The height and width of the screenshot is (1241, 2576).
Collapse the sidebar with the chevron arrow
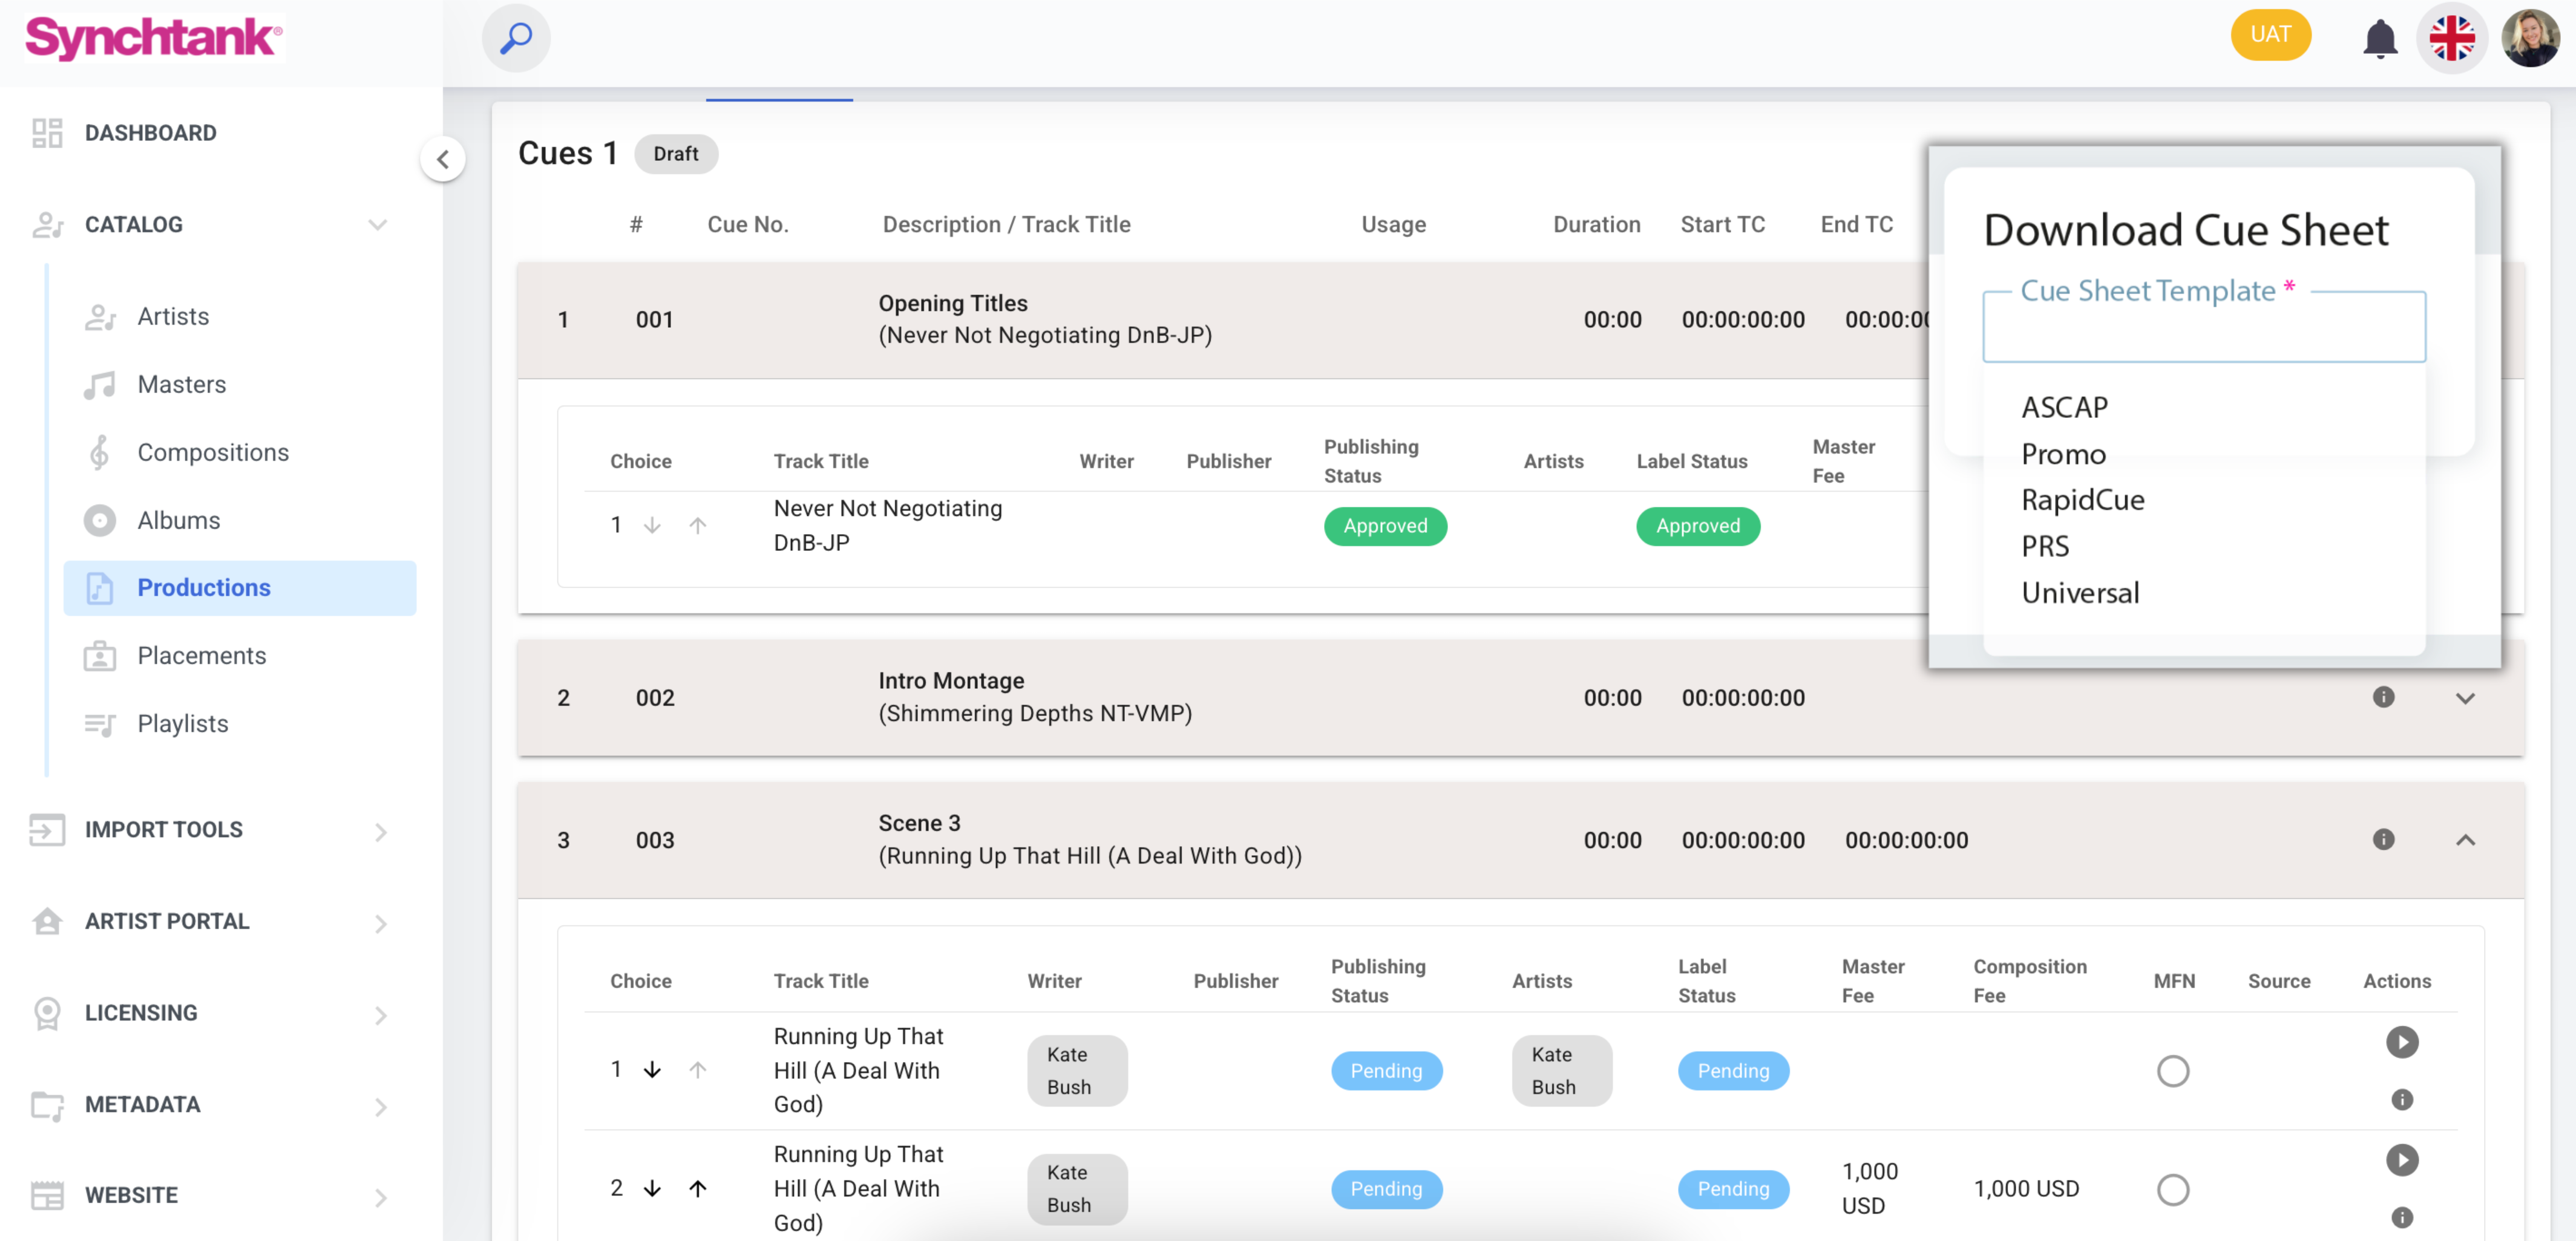coord(443,159)
